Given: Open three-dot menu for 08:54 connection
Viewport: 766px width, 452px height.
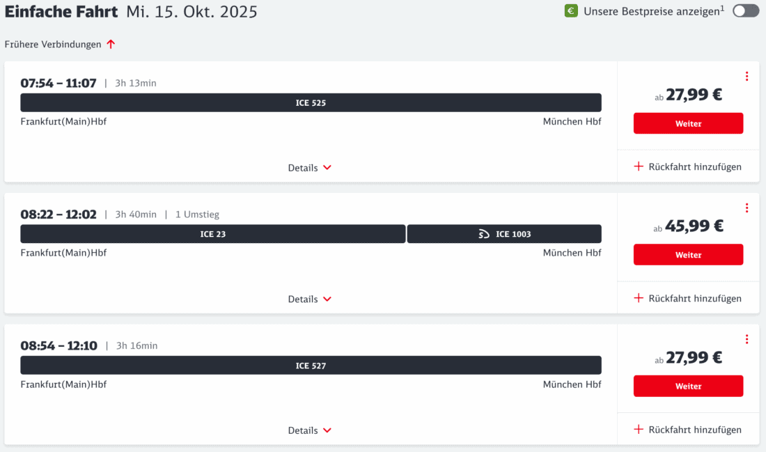Looking at the screenshot, I should (747, 339).
